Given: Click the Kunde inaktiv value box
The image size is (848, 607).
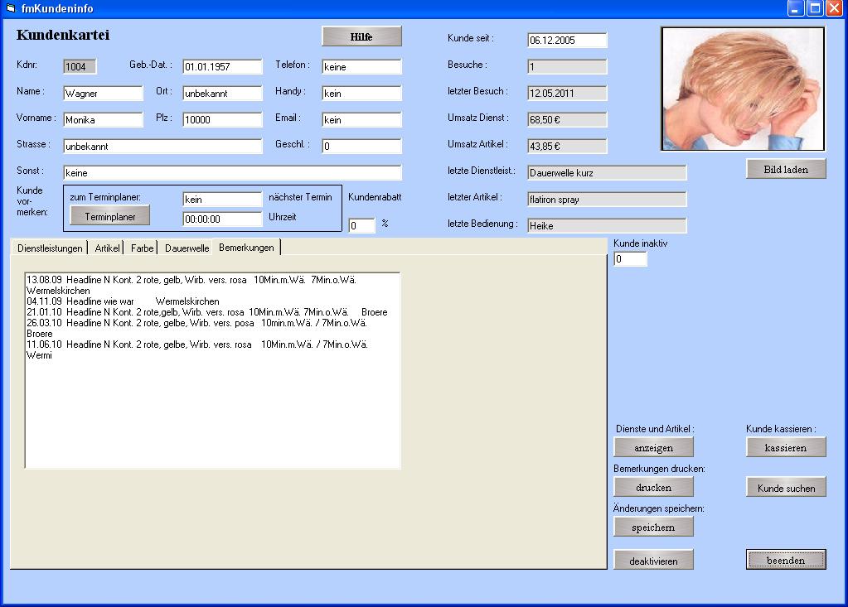Looking at the screenshot, I should pyautogui.click(x=630, y=260).
